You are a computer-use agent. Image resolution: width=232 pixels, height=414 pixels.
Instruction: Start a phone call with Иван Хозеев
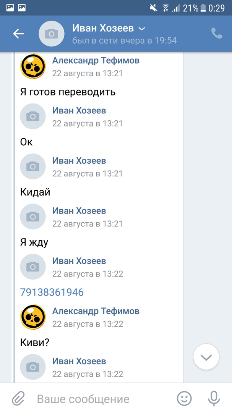[217, 33]
